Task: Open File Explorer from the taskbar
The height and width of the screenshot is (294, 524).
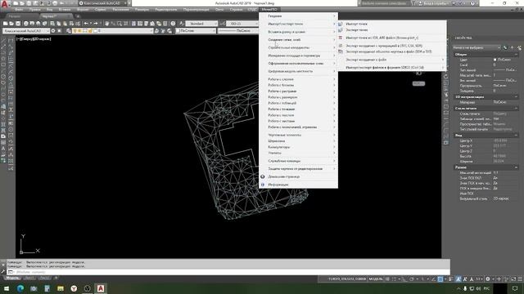Action: [61, 288]
